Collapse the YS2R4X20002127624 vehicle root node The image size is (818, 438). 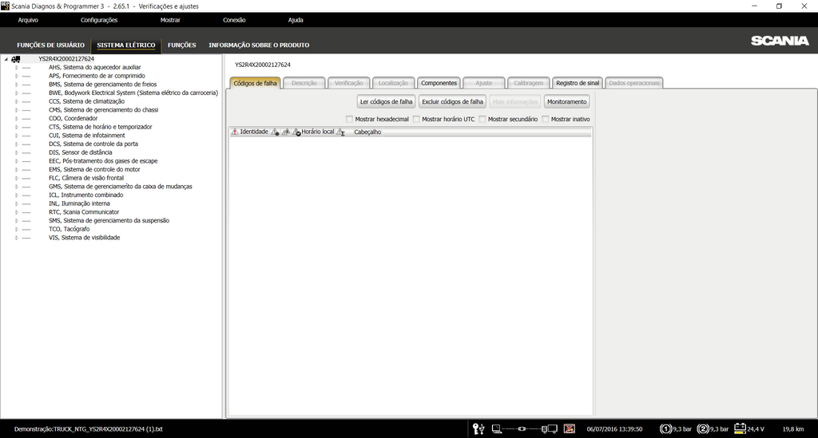tap(6, 59)
